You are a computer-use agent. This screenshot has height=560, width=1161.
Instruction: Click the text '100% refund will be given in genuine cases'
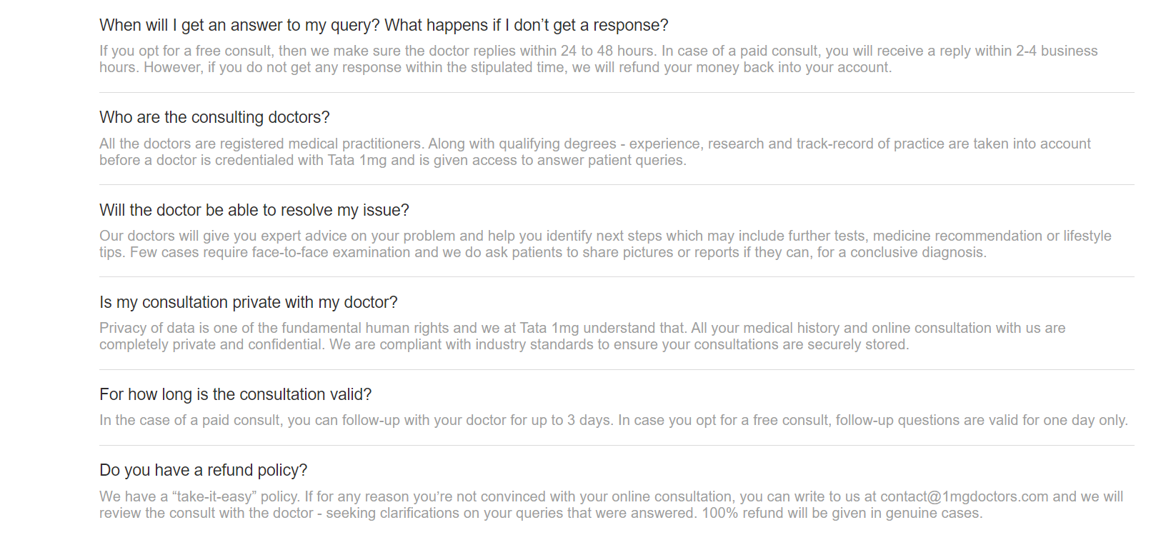842,514
